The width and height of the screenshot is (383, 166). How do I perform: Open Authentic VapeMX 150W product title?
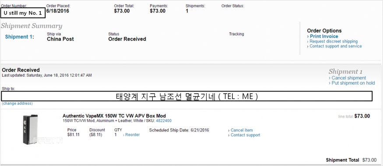point(114,116)
